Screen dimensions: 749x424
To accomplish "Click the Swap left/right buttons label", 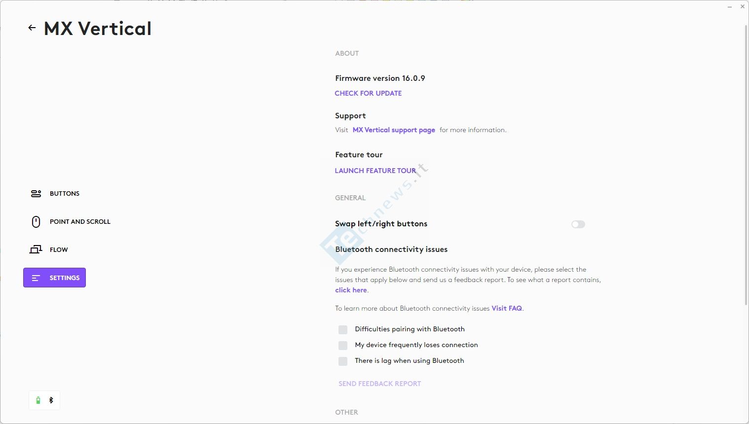I will [381, 224].
